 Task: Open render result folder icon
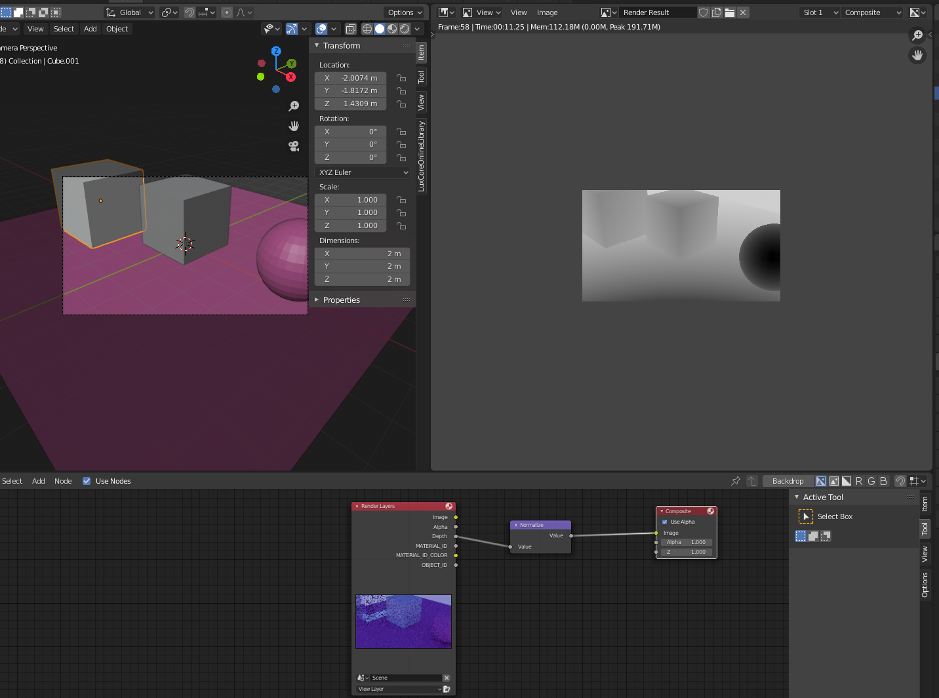(730, 12)
